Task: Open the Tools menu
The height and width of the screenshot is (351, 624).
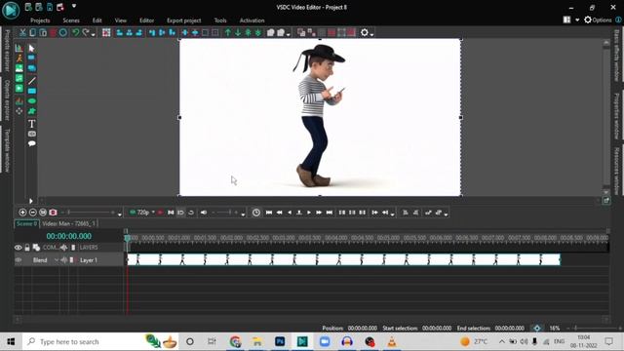Action: point(220,20)
